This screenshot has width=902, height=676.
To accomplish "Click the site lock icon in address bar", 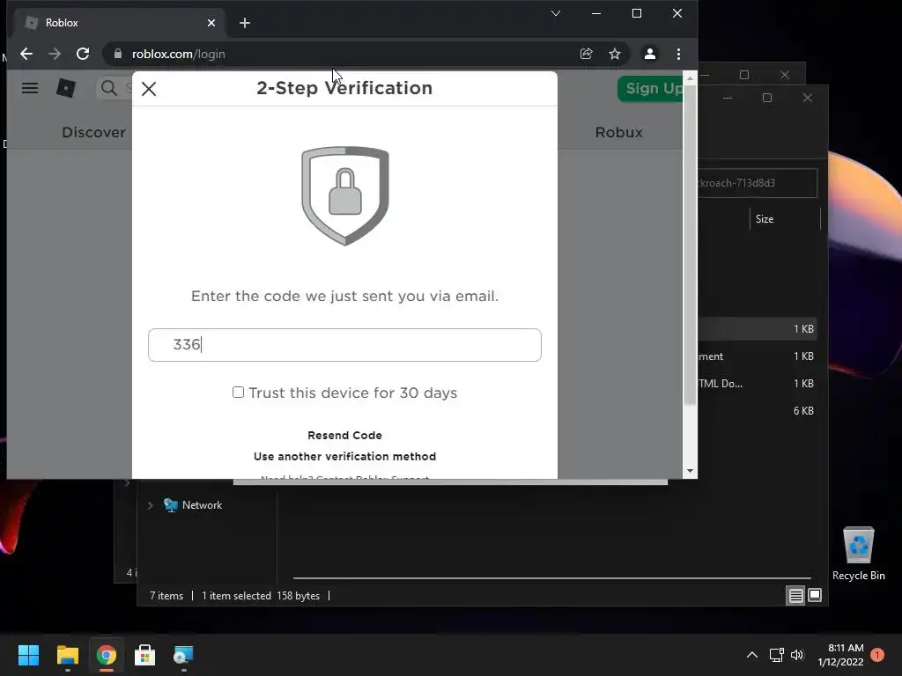I will pyautogui.click(x=118, y=54).
